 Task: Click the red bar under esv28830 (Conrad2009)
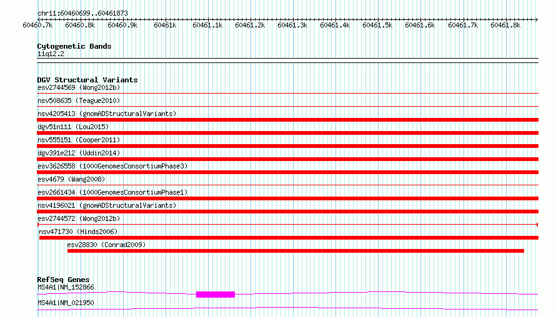click(x=295, y=251)
